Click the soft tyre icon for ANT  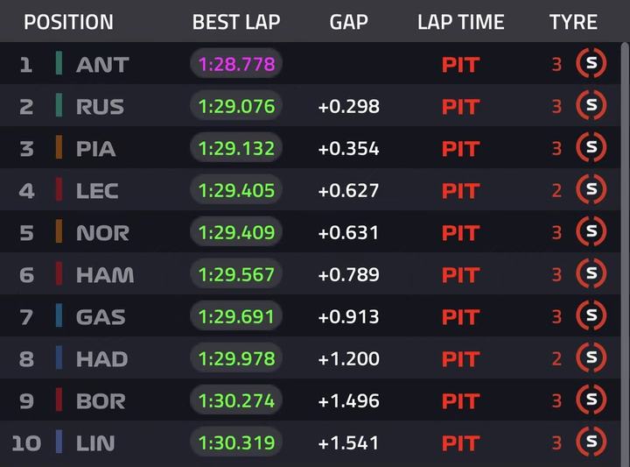591,64
